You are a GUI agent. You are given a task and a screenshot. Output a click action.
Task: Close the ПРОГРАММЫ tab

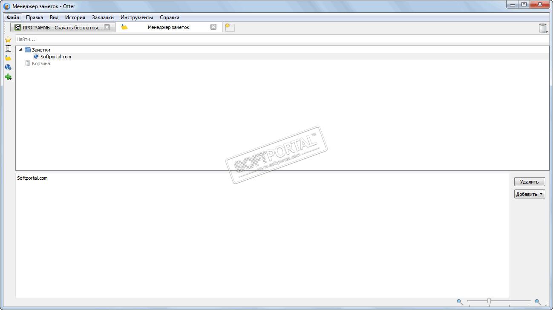pos(107,27)
